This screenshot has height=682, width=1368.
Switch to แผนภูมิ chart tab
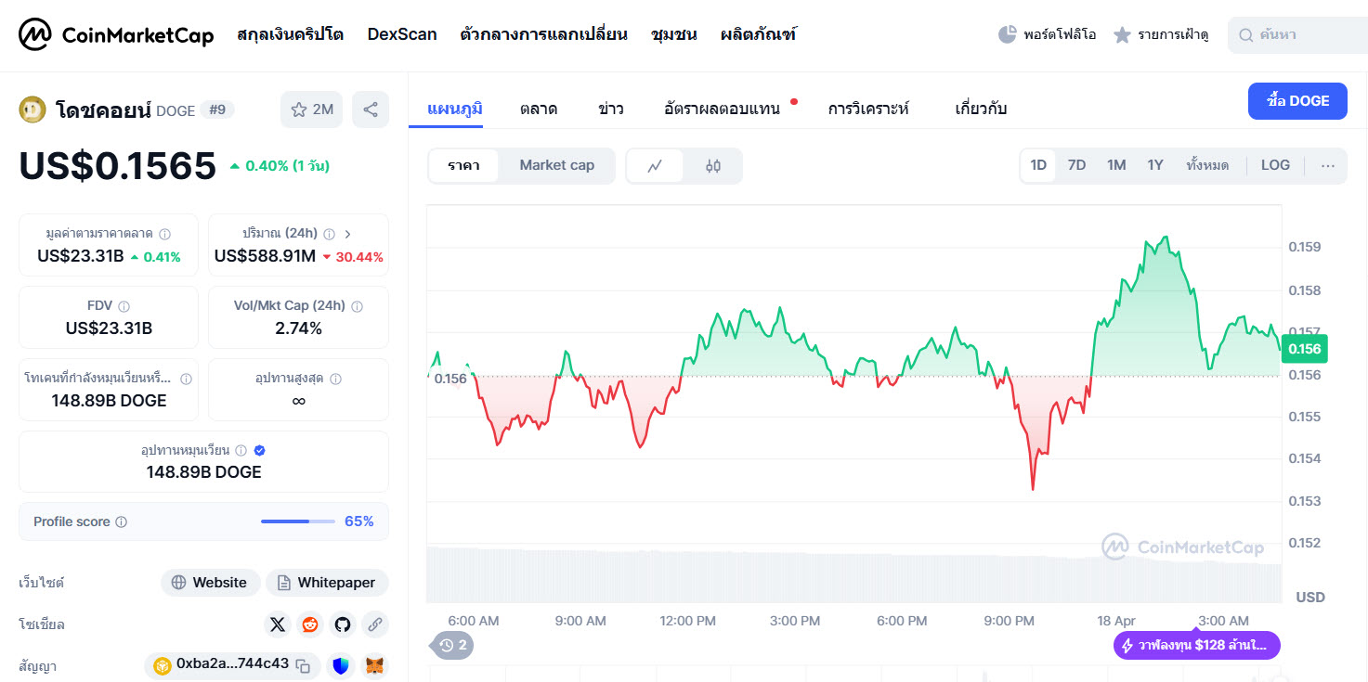[x=455, y=109]
